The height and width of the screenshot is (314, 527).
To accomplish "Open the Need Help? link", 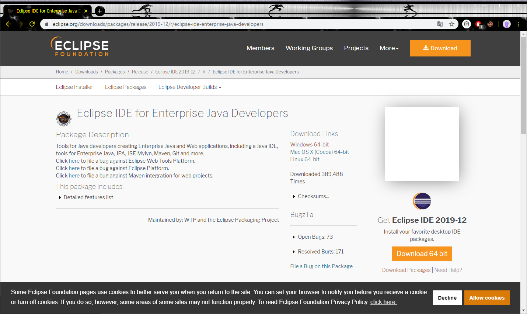I will 448,270.
